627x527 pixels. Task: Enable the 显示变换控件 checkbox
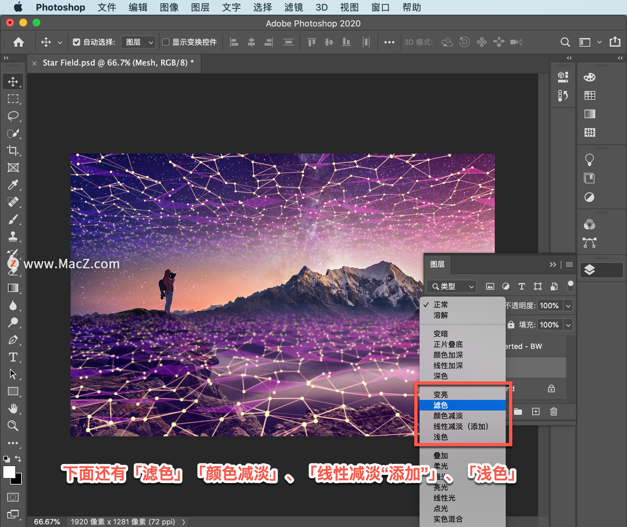[x=166, y=42]
